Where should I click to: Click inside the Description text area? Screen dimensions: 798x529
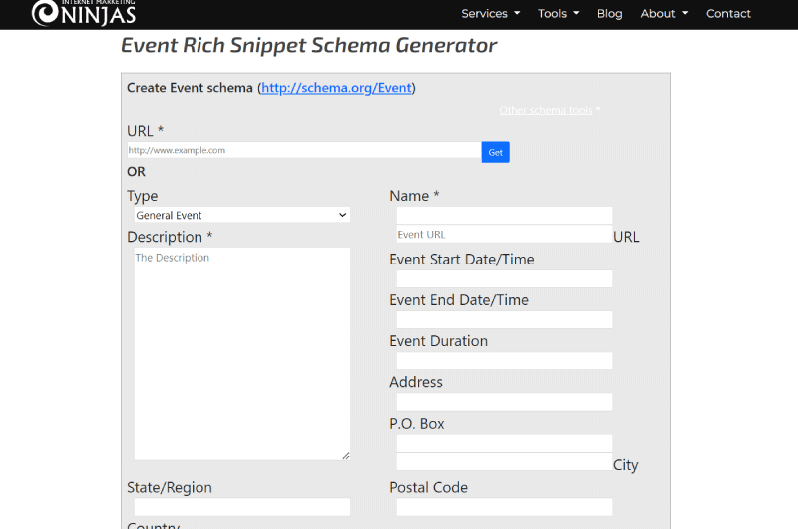coord(241,354)
